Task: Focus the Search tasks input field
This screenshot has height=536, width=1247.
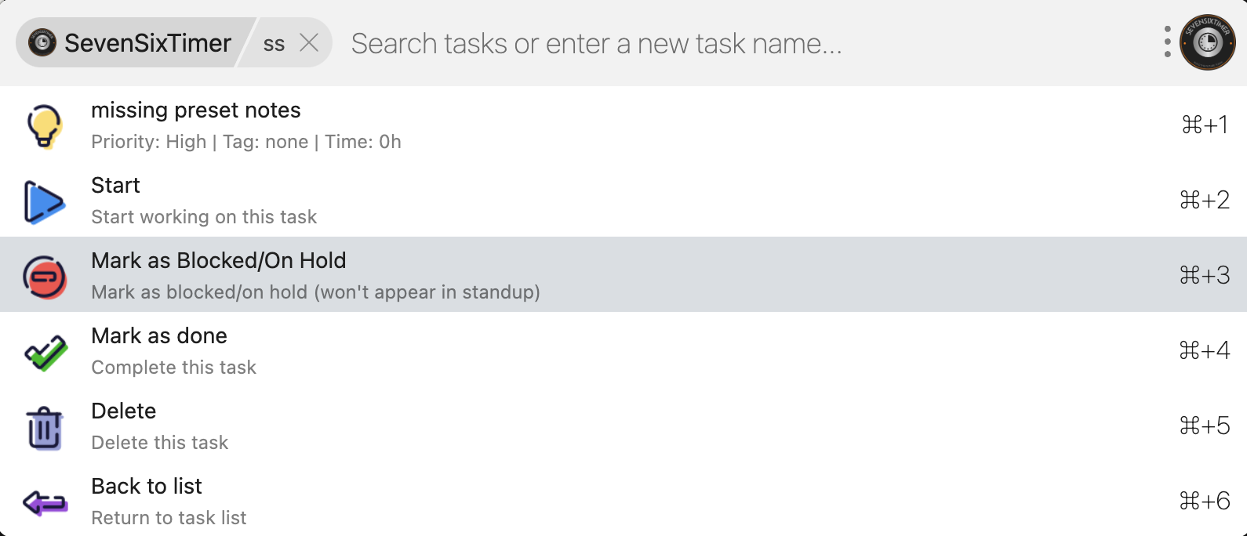Action: pyautogui.click(x=596, y=44)
